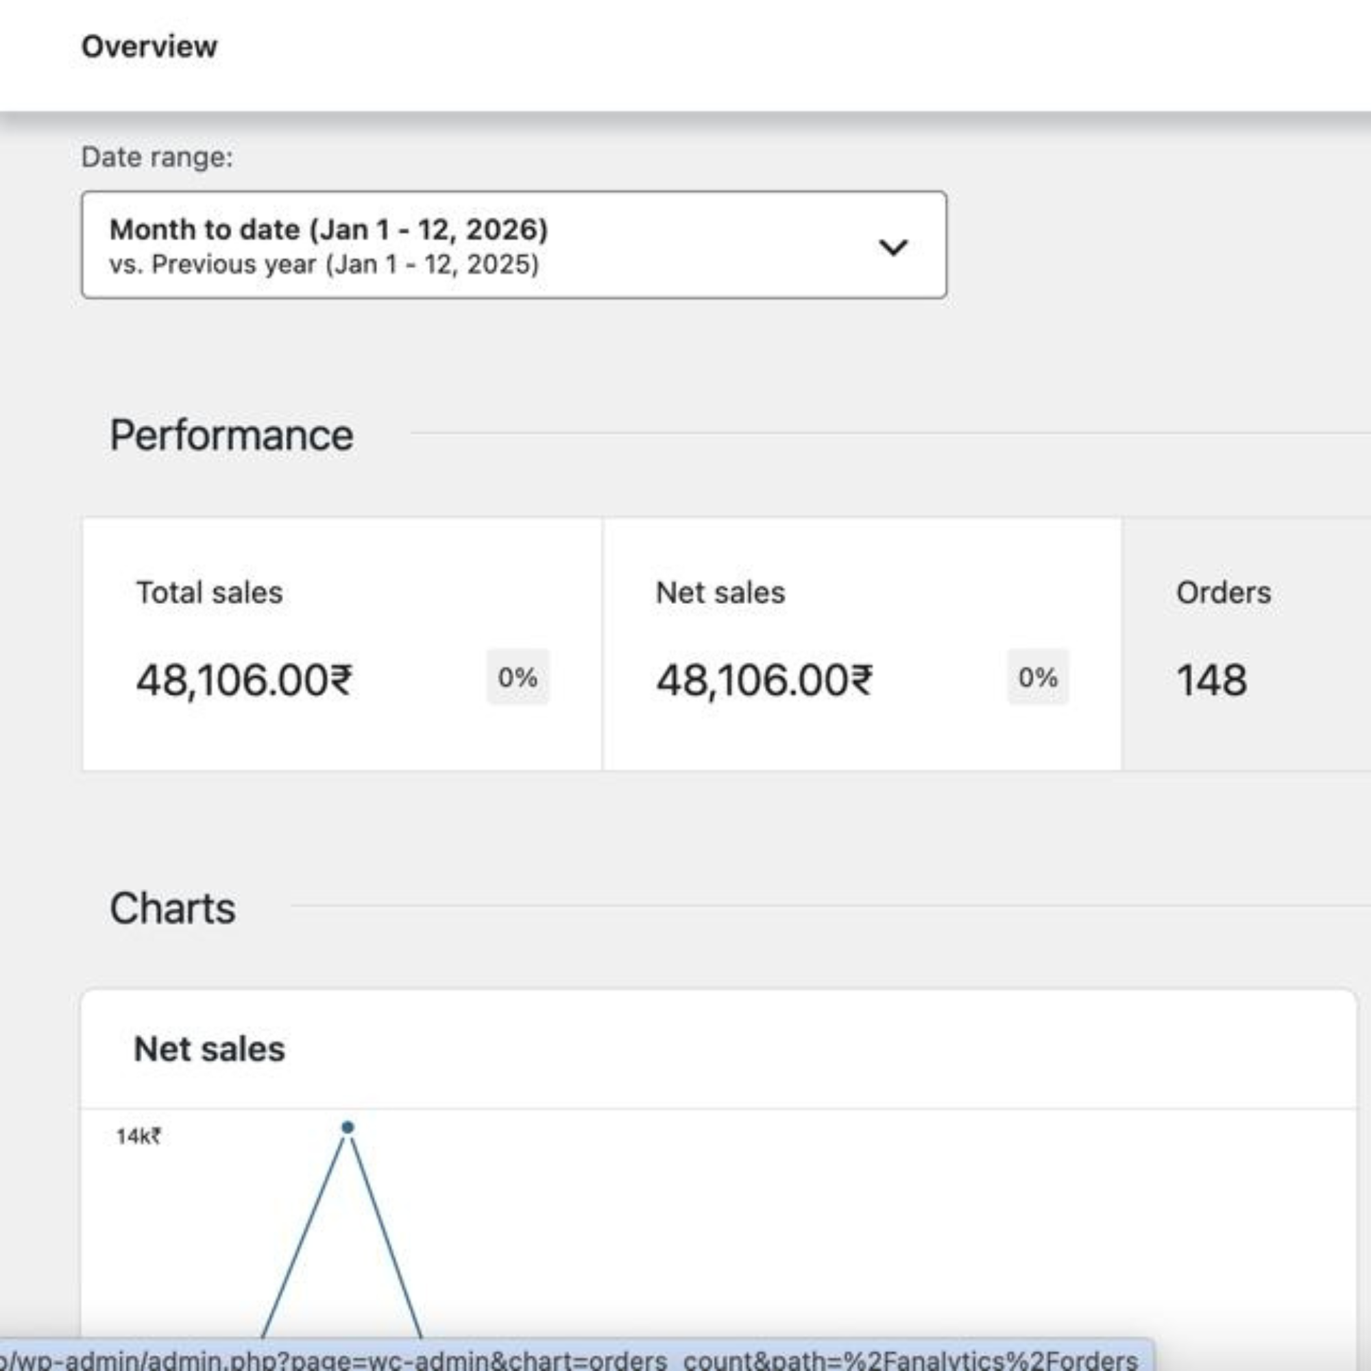Open the Net sales performance card label
This screenshot has height=1371, width=1371.
(x=720, y=592)
